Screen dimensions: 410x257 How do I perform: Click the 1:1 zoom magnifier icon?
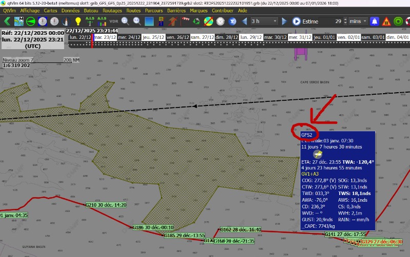coord(137,22)
